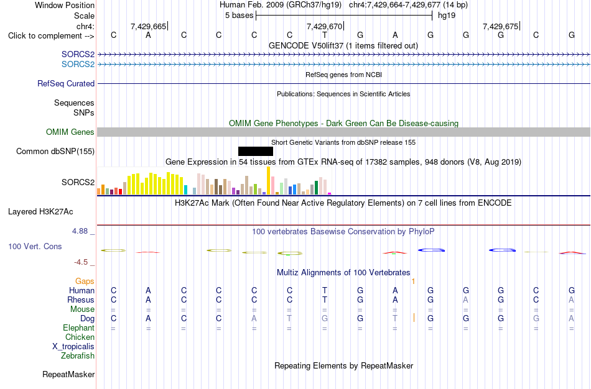This screenshot has height=389, width=591.
Task: Select the Human species label
Action: [81, 290]
